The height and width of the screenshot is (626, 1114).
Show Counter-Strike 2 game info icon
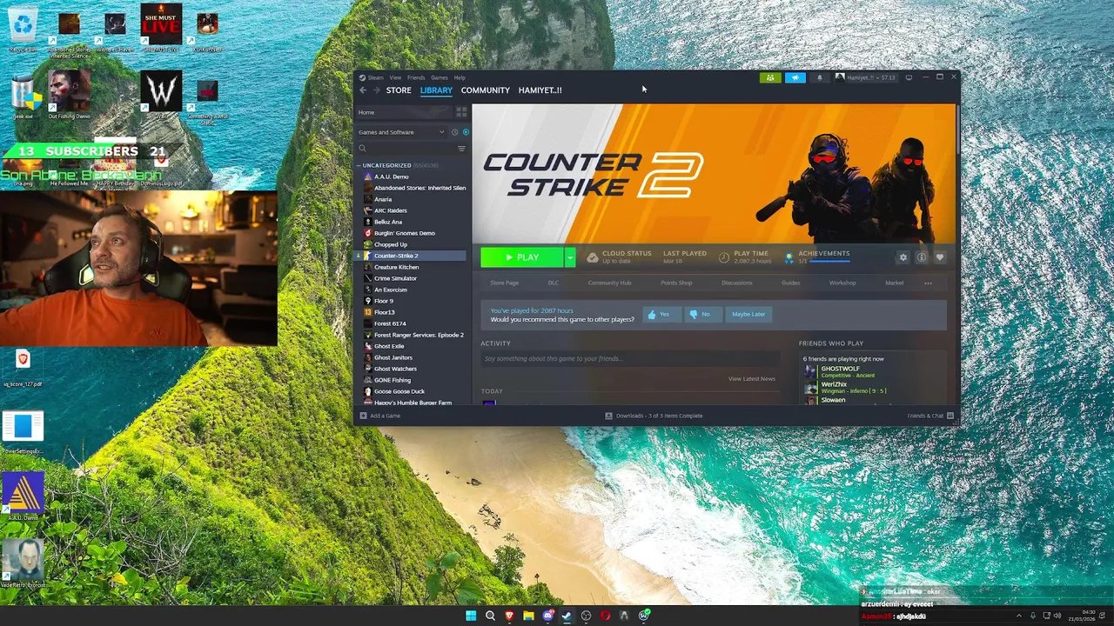pyautogui.click(x=921, y=257)
